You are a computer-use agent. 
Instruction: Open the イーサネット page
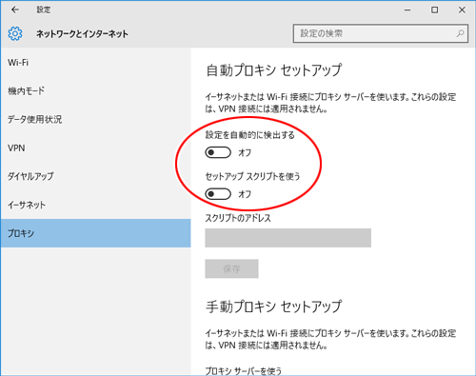95,205
